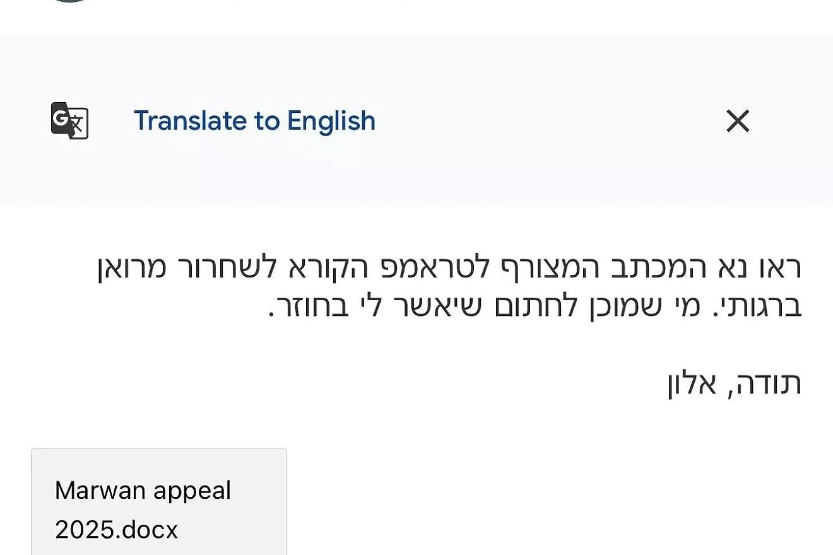Open the Marwan appeal 2025.docx attachment

[158, 505]
